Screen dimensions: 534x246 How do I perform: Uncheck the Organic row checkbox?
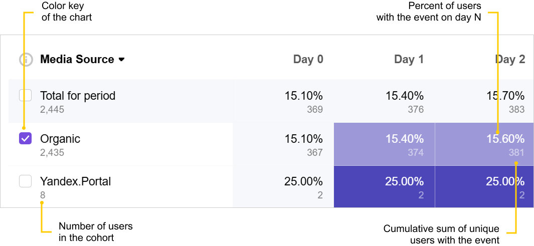[x=26, y=138]
